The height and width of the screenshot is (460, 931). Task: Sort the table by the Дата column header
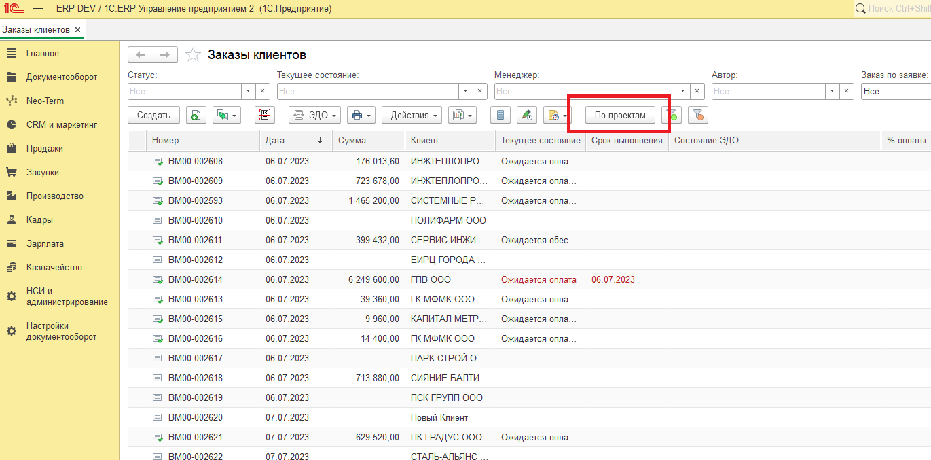point(294,141)
